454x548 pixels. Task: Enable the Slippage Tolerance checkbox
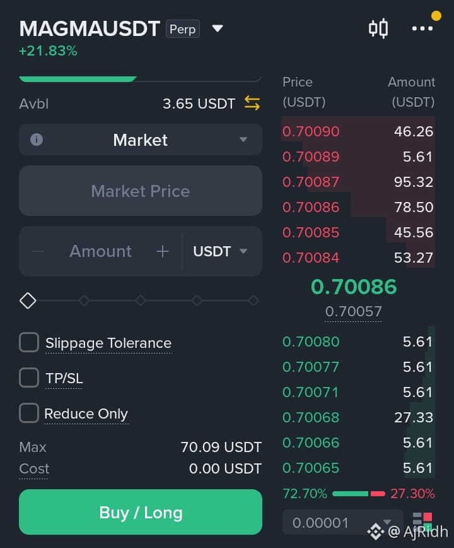(x=29, y=342)
